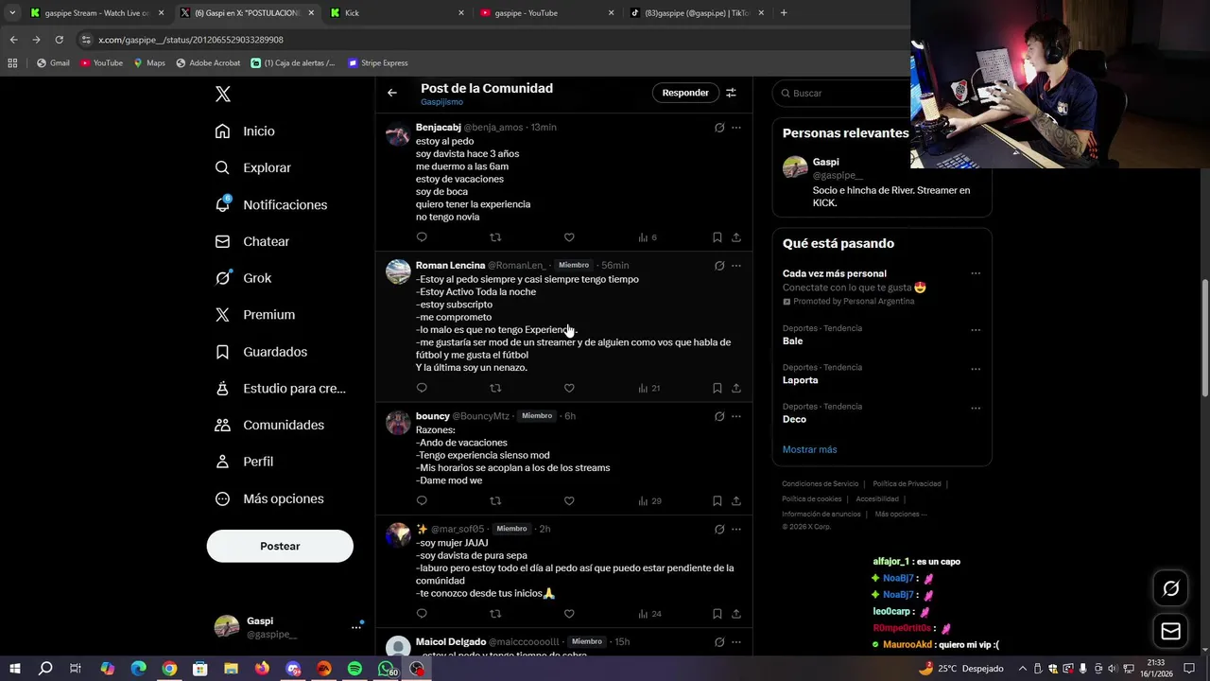Repost Roman Lencina's post
Viewport: 1210px width, 681px height.
[495, 388]
